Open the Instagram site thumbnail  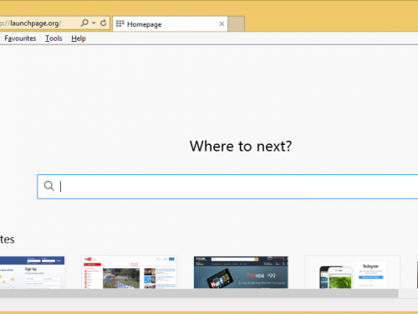[x=353, y=272]
